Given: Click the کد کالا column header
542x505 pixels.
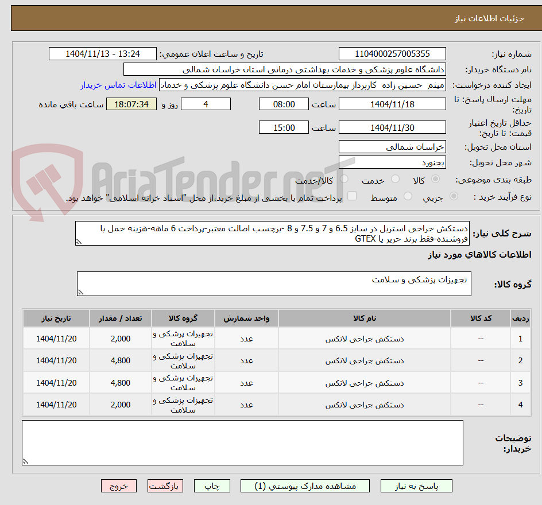Looking at the screenshot, I should point(481,318).
